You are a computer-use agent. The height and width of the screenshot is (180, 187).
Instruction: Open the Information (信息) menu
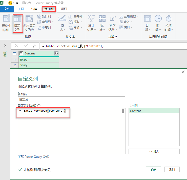coord(126,28)
